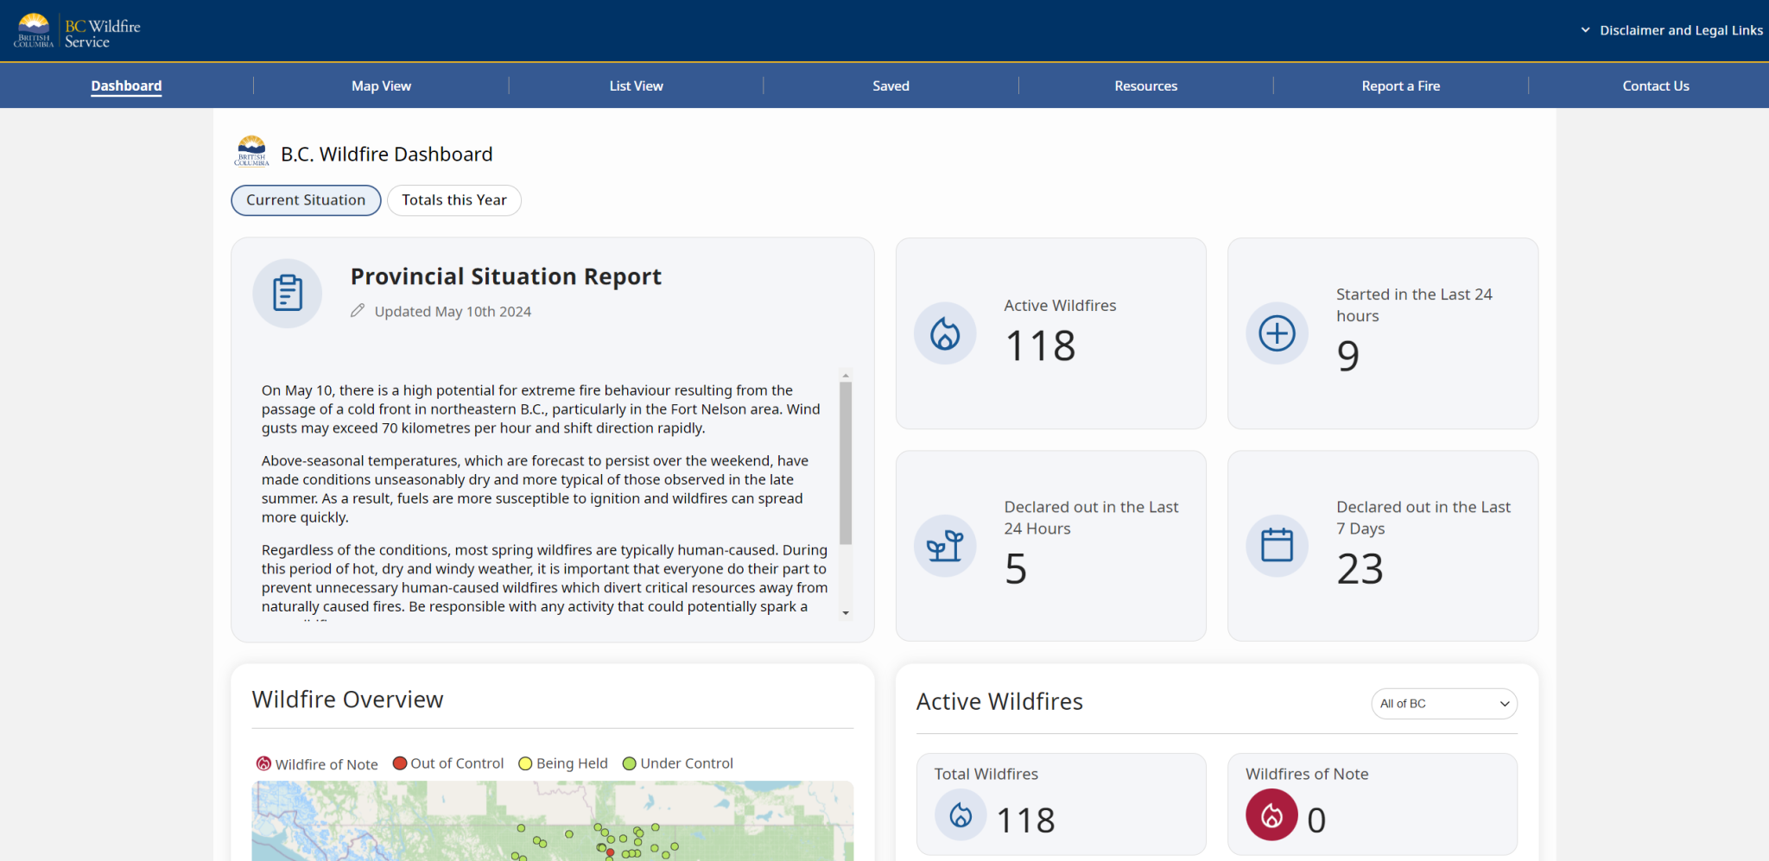This screenshot has height=861, width=1769.
Task: Open the Resources page link
Action: point(1145,85)
